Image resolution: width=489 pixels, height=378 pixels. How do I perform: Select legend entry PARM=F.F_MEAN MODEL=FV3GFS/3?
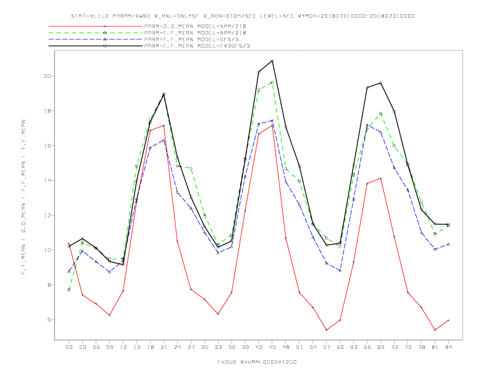click(197, 46)
